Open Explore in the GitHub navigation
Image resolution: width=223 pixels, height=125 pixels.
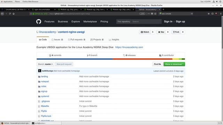(x=76, y=22)
